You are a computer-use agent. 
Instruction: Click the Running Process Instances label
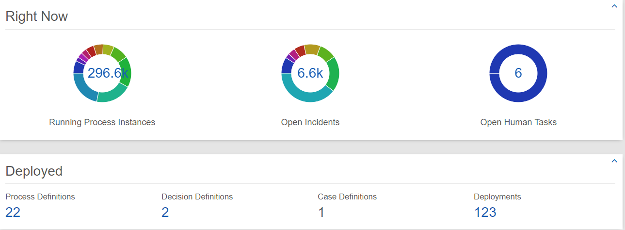(x=102, y=122)
